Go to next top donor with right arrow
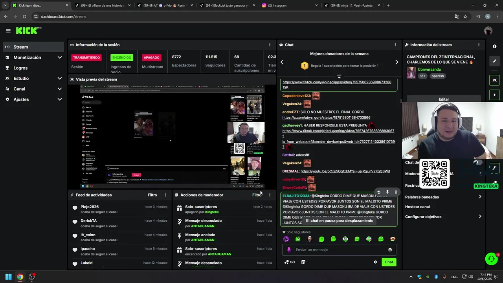 (397, 62)
